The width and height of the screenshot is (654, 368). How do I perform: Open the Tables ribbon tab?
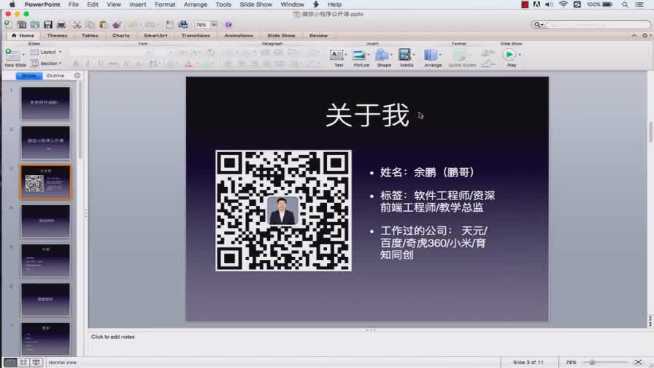pos(90,36)
